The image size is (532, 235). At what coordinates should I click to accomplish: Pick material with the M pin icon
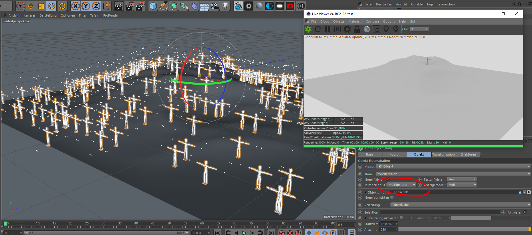(396, 29)
